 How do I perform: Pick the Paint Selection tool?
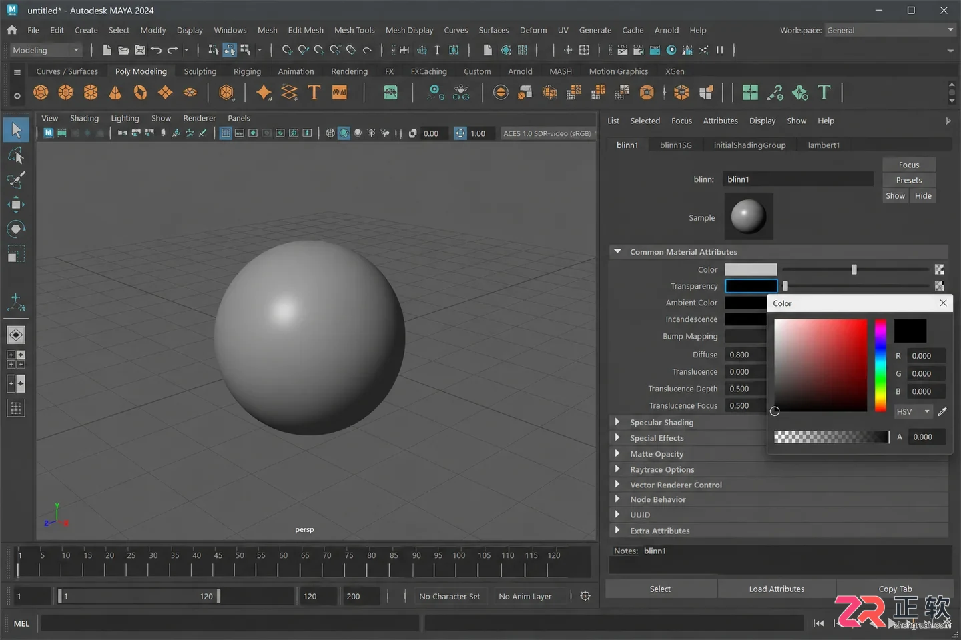[x=16, y=180]
